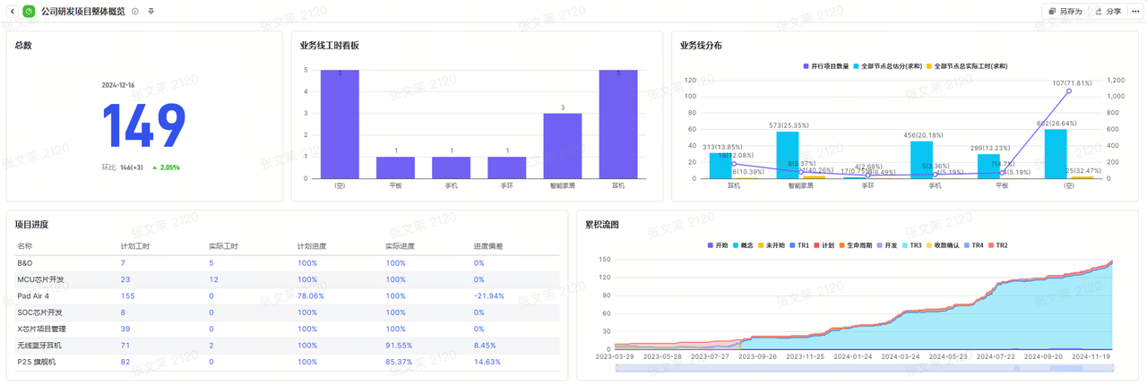Click the 业务线工时看板 card title

click(x=330, y=45)
